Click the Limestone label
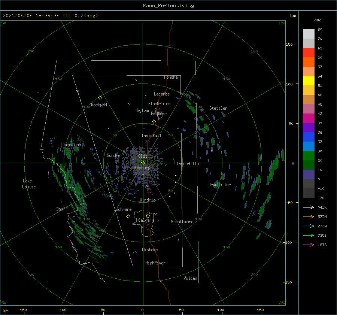Screen dimensions: 337x315 click(x=71, y=145)
